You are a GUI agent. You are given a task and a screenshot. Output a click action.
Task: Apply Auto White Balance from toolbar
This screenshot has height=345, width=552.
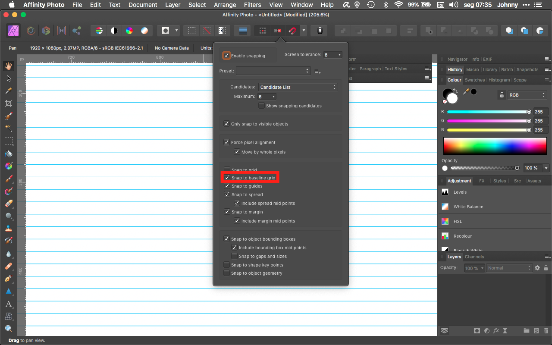pos(144,31)
